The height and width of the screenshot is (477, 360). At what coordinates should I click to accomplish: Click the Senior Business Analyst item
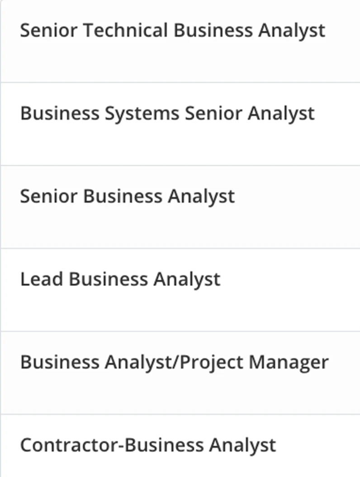pyautogui.click(x=127, y=196)
